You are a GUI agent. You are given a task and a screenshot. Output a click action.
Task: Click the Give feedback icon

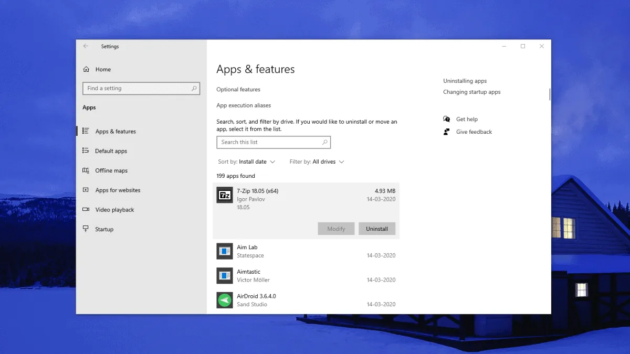click(446, 132)
